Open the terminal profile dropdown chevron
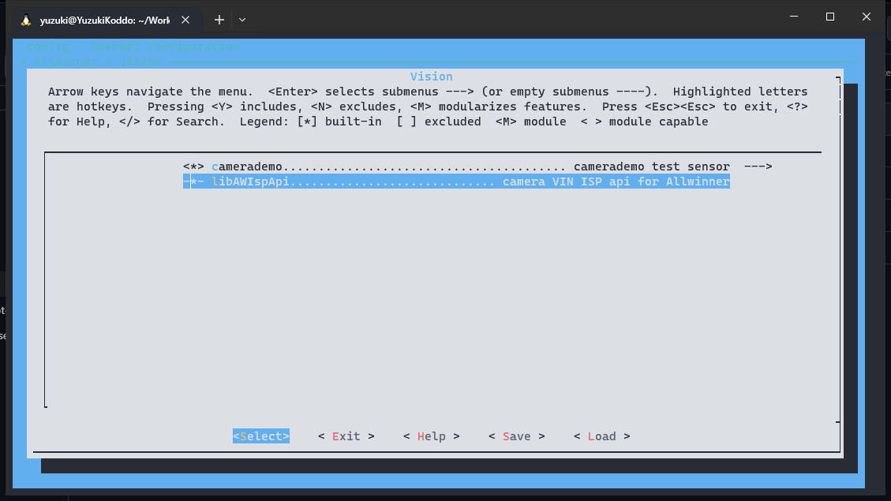 click(242, 20)
